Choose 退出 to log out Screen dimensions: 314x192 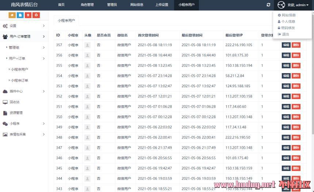tap(283, 34)
